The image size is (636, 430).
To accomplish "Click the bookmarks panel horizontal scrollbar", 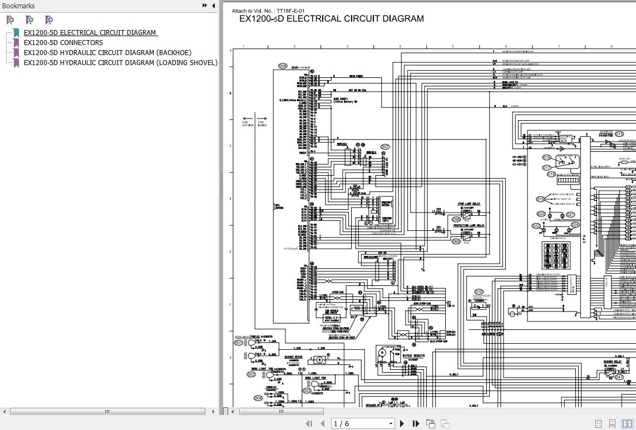I will pos(107,412).
